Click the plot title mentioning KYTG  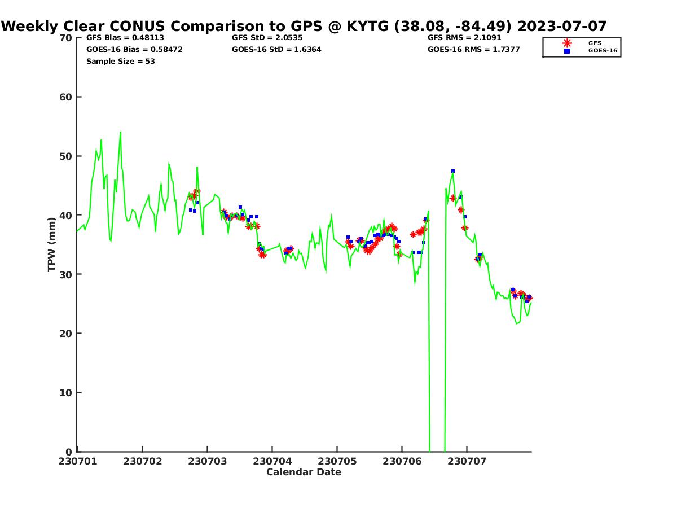(304, 26)
